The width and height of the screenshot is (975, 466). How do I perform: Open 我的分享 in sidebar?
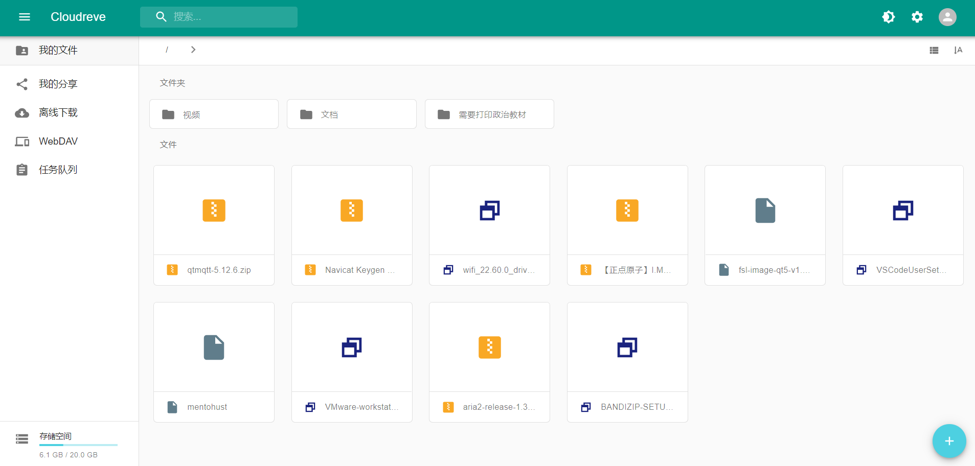coord(69,84)
